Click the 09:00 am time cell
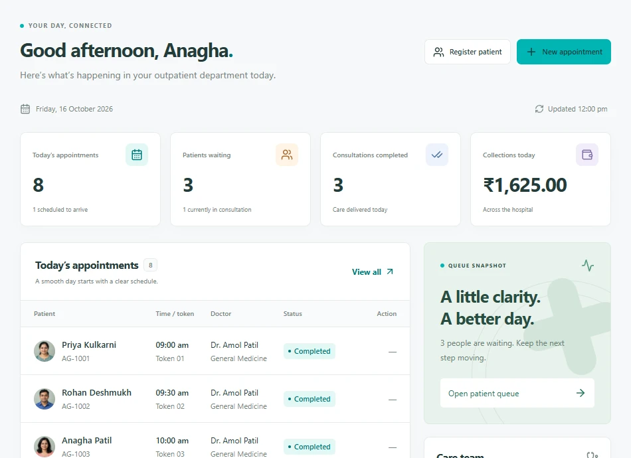Viewport: 631px width, 458px height. (172, 345)
